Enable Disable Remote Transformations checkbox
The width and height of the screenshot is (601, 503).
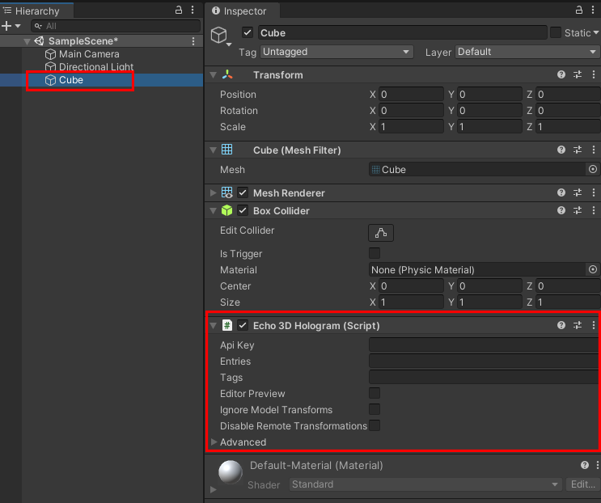tap(374, 425)
